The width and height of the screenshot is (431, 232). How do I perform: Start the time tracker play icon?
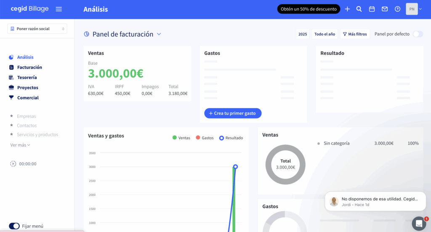[x=13, y=163]
